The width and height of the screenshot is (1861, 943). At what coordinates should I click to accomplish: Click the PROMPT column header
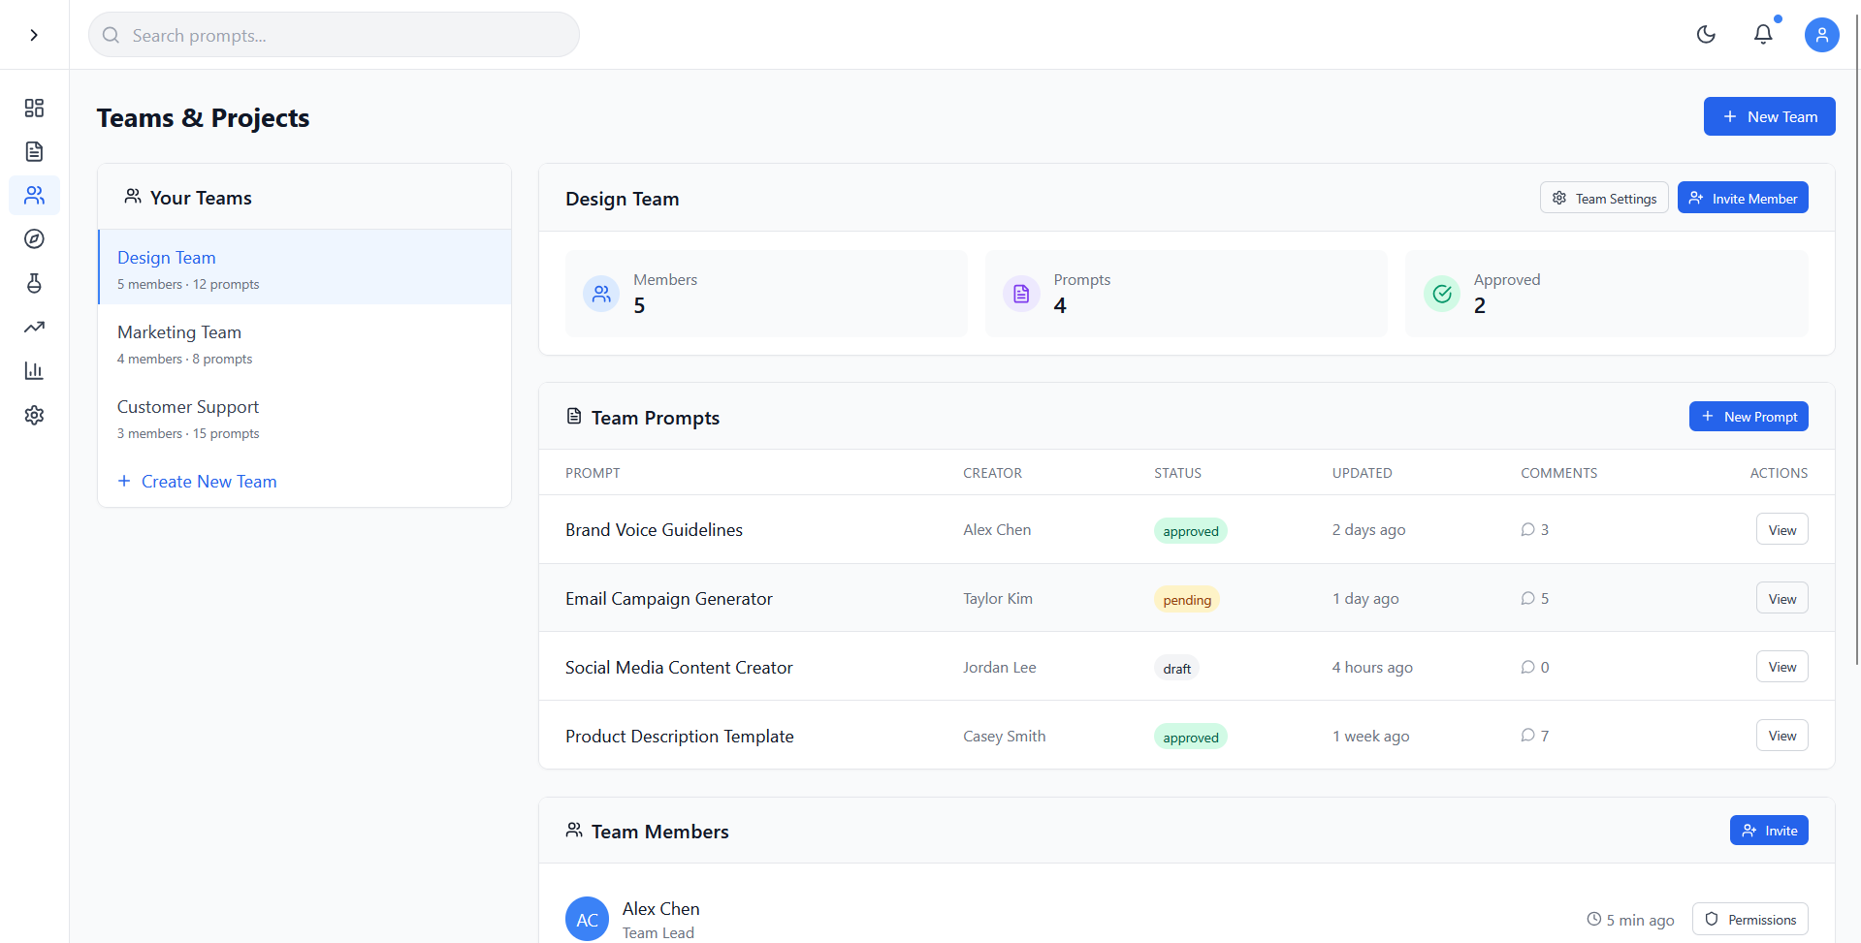(x=593, y=473)
